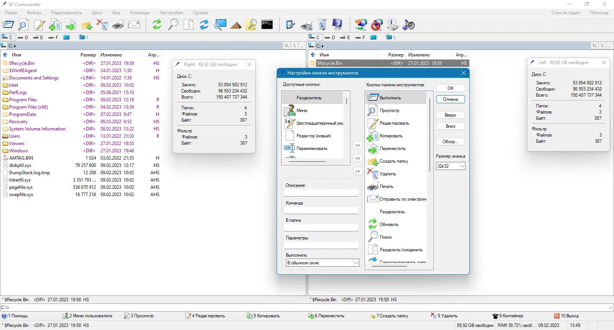
Task: Open the command prompt toolbar icon
Action: 267,25
